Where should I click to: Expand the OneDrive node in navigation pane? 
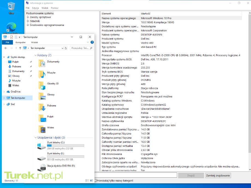[4, 92]
